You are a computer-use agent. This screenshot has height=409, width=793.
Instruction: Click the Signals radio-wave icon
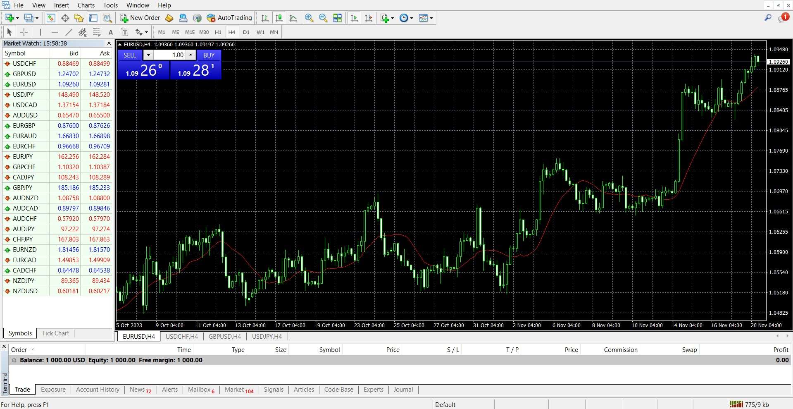[x=197, y=18]
